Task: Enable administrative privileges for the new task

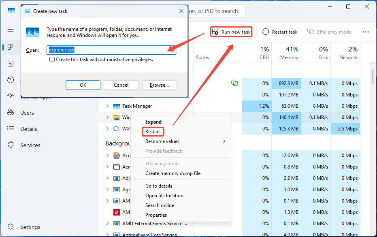Action: (52, 59)
